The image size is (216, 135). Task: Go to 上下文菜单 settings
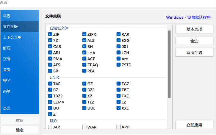pos(20,37)
